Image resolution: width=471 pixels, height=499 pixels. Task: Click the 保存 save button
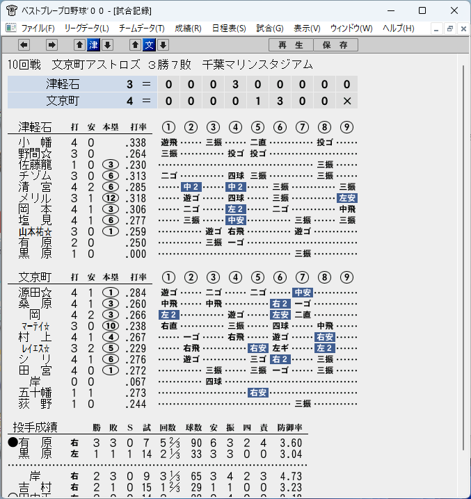[x=335, y=45]
